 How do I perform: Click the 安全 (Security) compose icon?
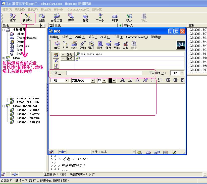(125, 45)
